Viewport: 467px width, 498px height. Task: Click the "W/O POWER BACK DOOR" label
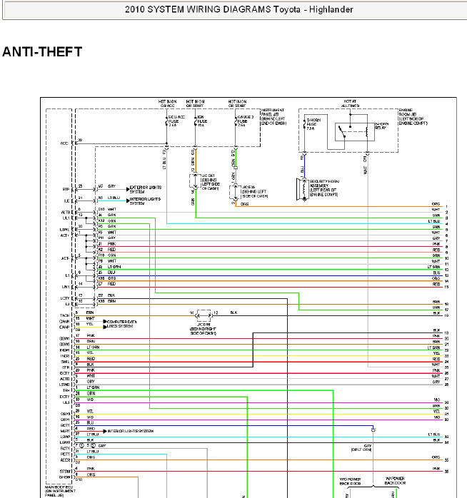[x=350, y=481]
